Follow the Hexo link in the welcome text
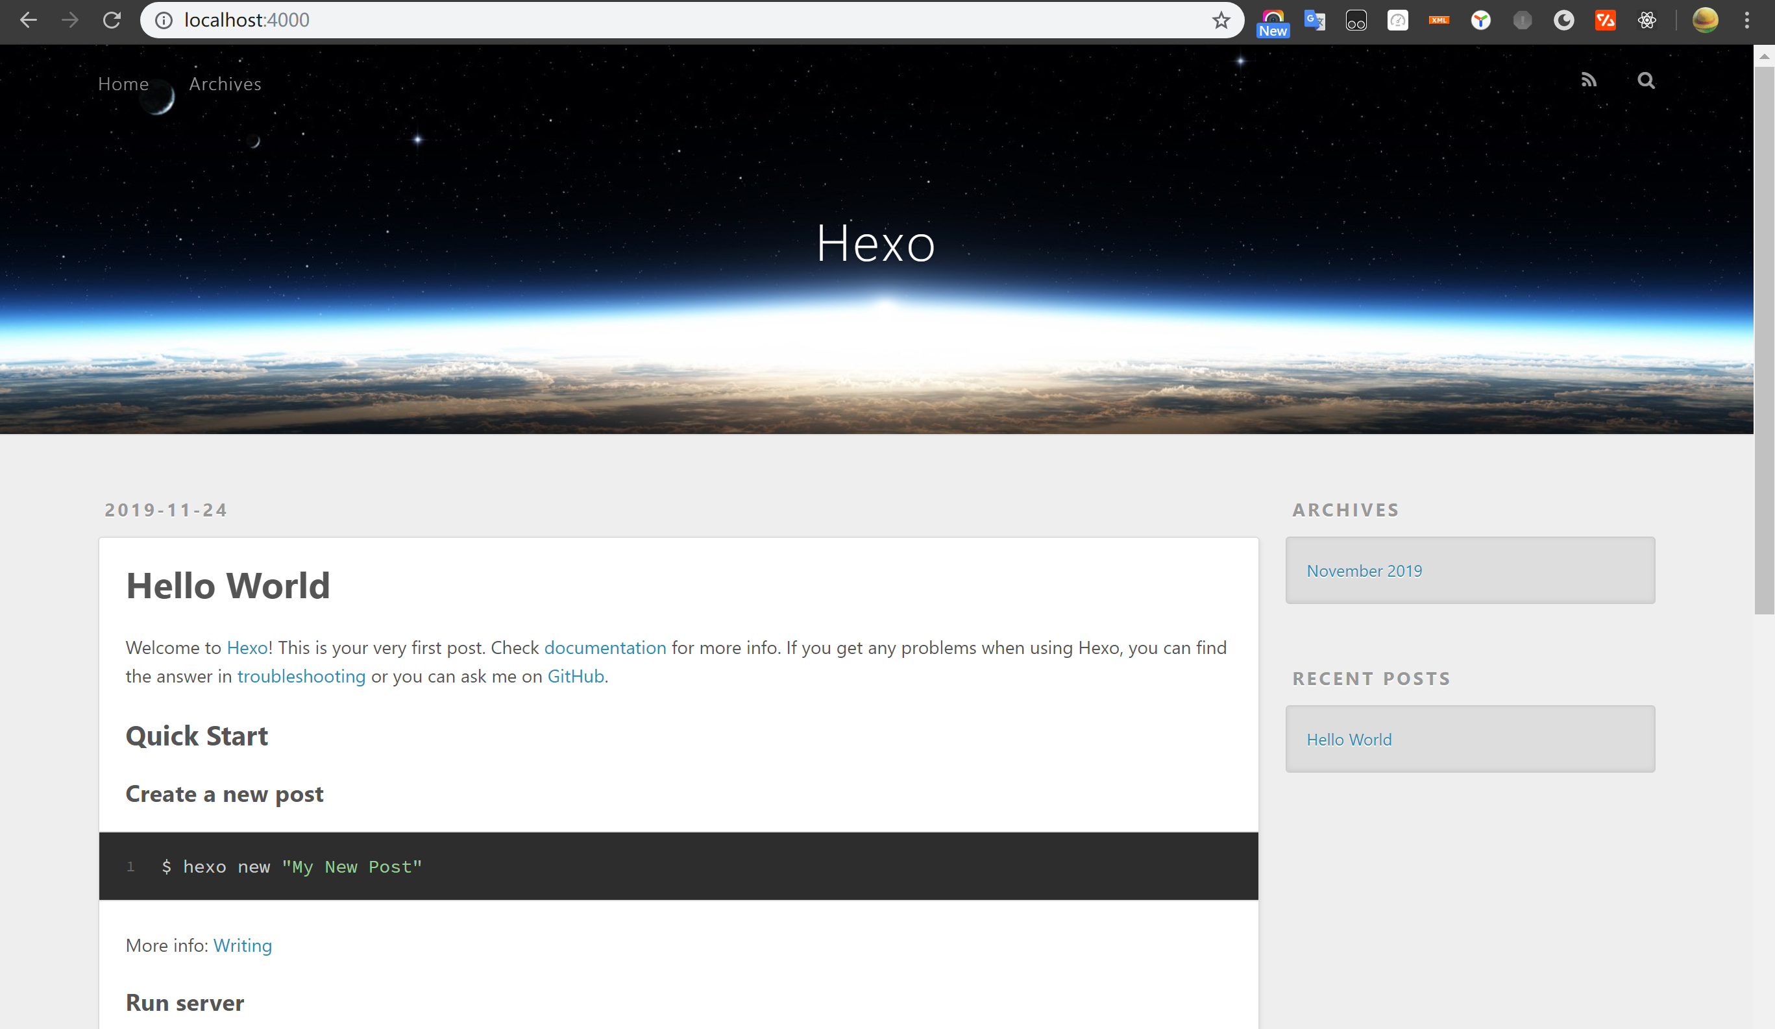This screenshot has height=1029, width=1775. (247, 648)
